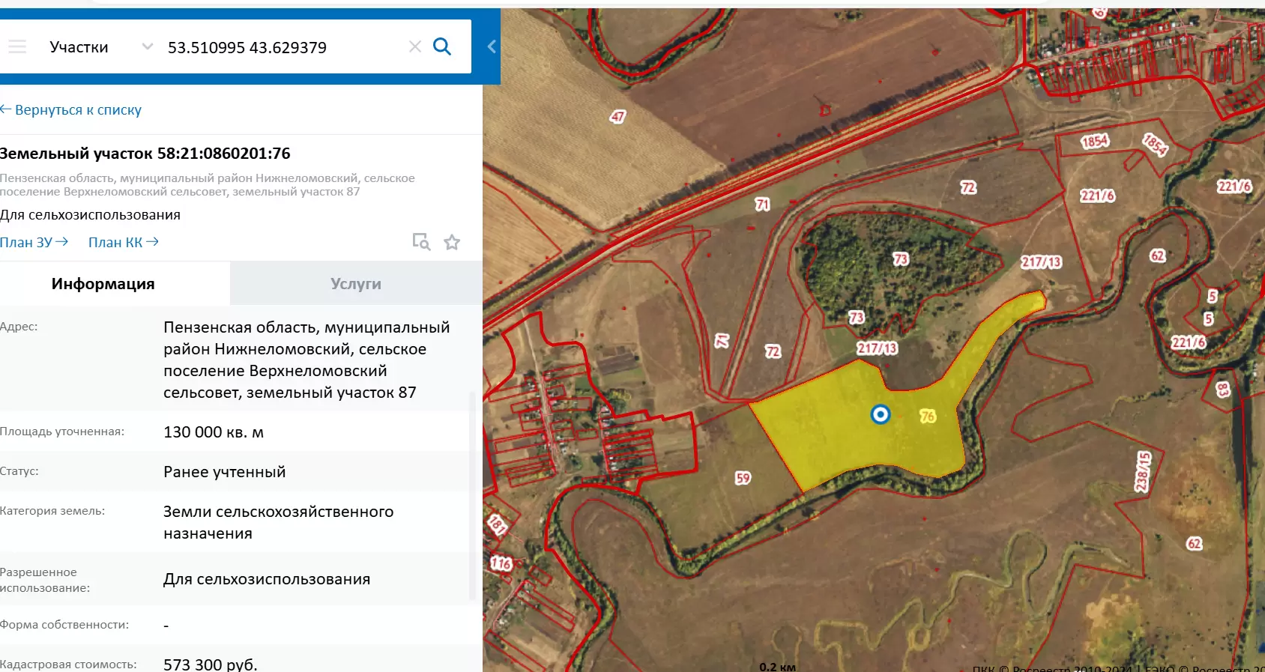Click the dropdown chevron next to Участки
The height and width of the screenshot is (672, 1265).
pos(148,47)
